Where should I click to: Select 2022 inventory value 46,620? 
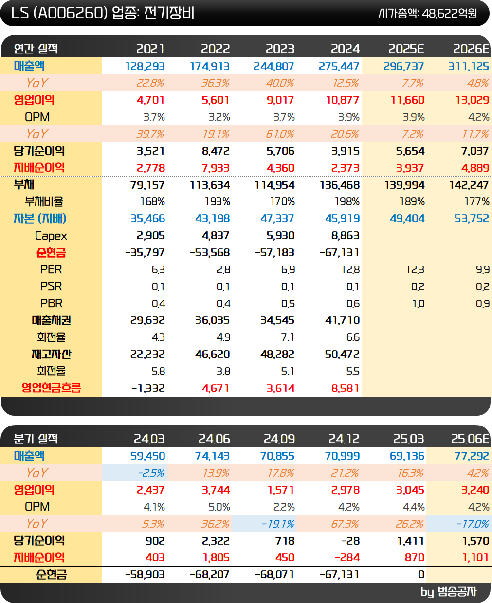(213, 355)
